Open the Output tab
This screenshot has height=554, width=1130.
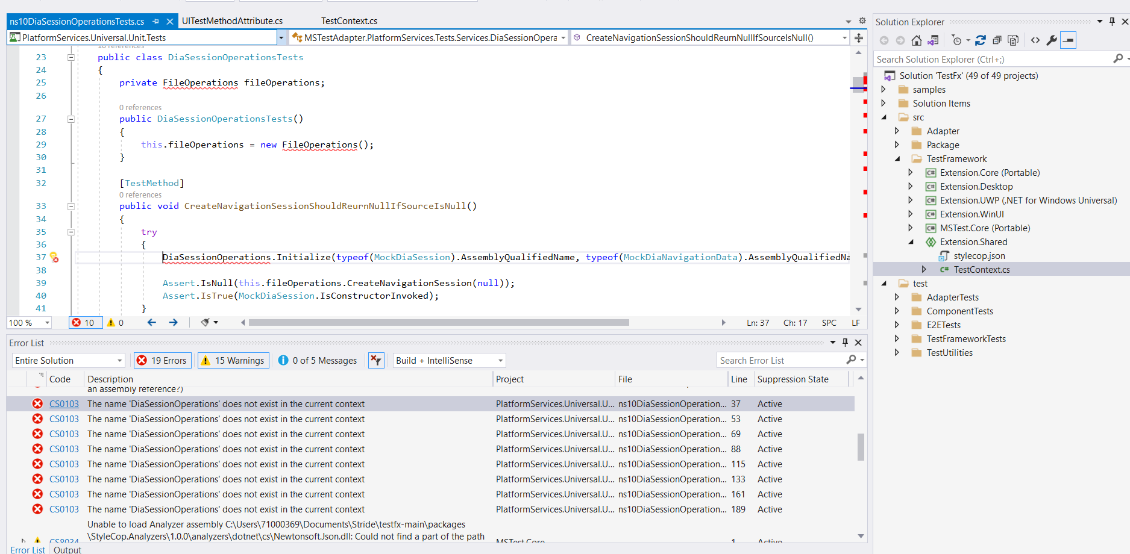67,550
